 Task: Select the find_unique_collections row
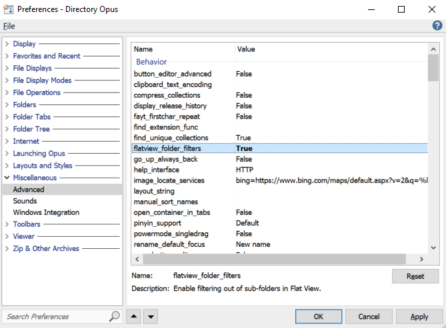coord(280,138)
